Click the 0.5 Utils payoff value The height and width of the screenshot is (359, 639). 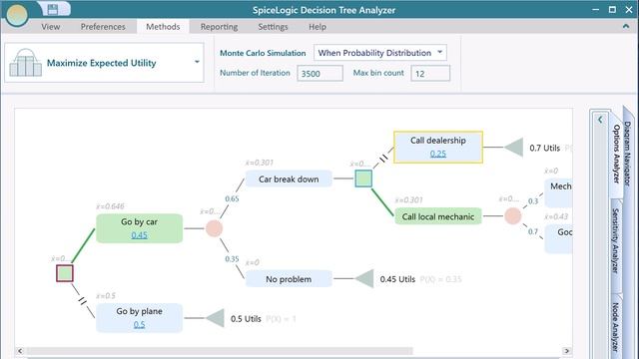(246, 319)
